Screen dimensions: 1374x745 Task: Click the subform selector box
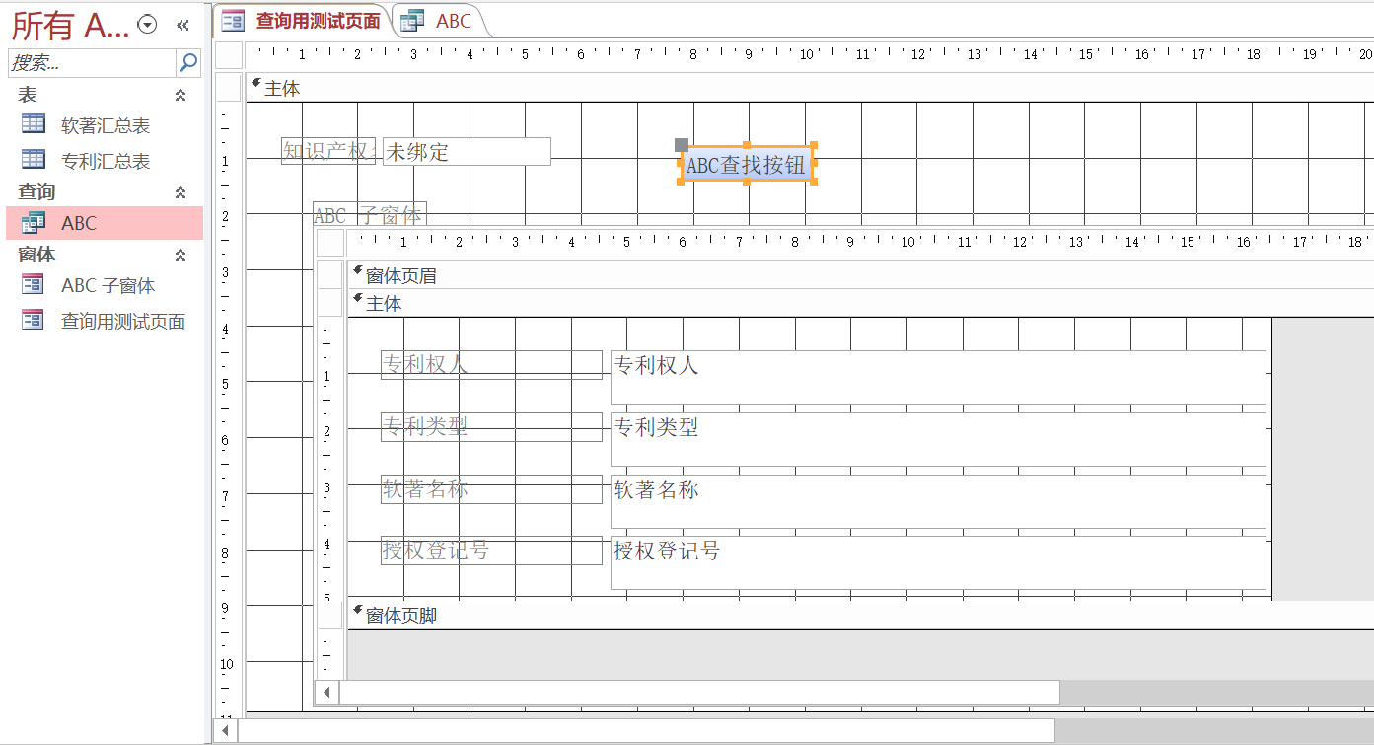(330, 242)
